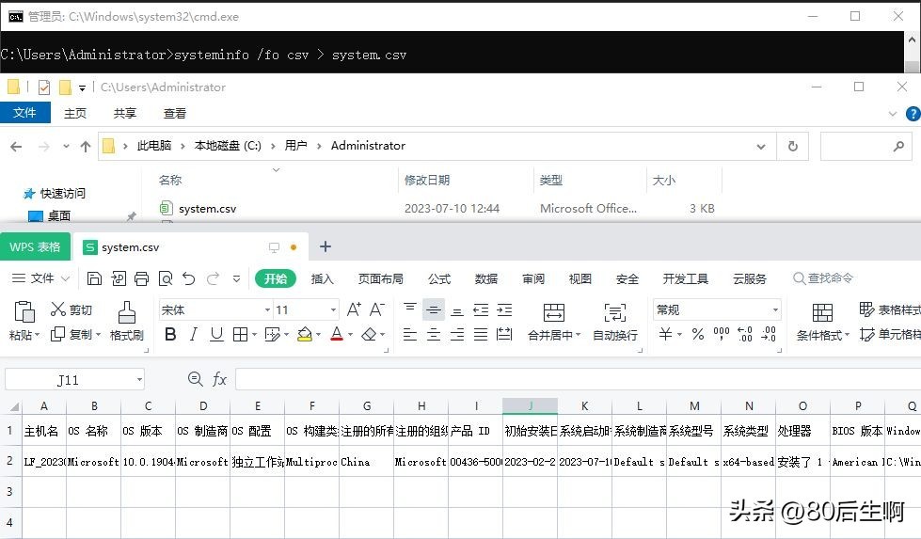Open the font name dropdown (宋体)
921x539 pixels.
[267, 309]
